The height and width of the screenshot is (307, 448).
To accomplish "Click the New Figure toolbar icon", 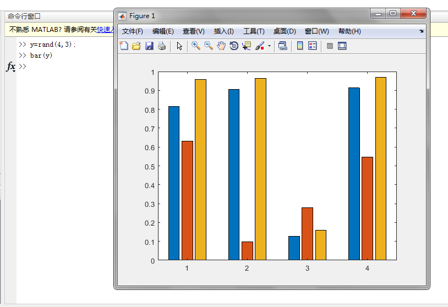I will [124, 46].
